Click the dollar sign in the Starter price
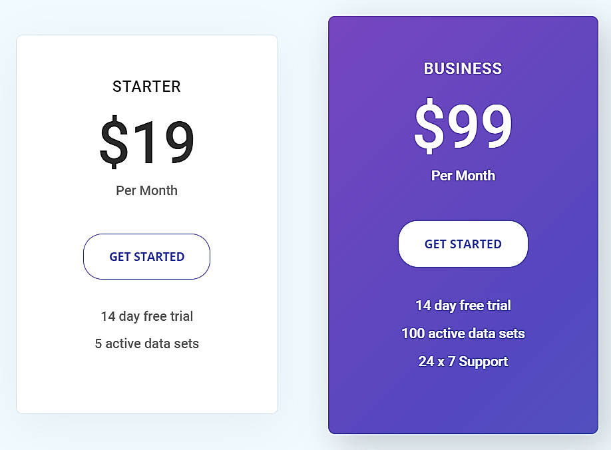This screenshot has width=611, height=450. pyautogui.click(x=113, y=140)
